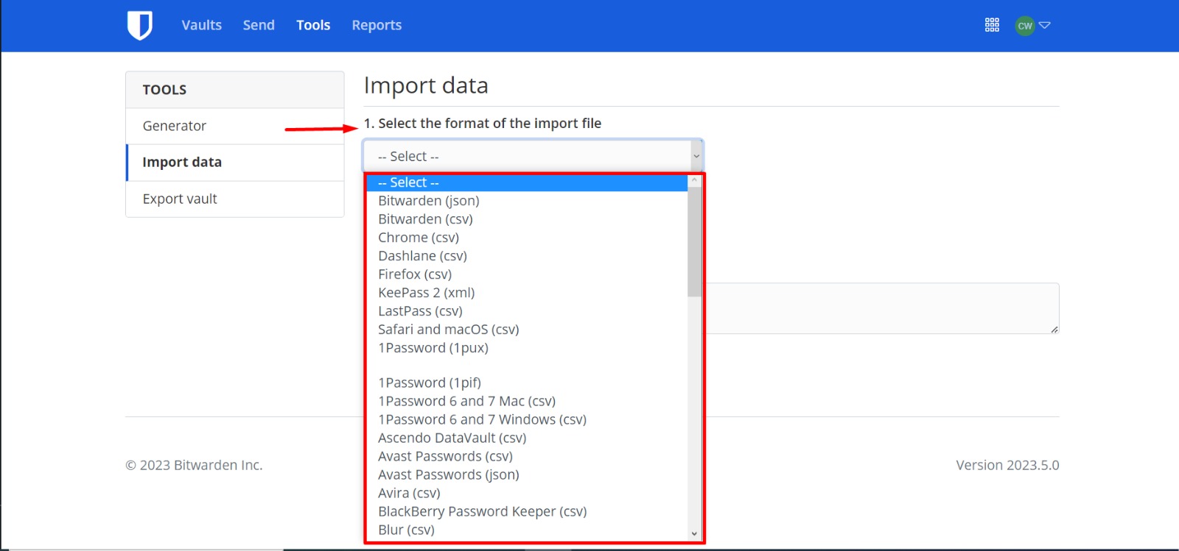Click the Bitwarden shield logo

point(139,25)
